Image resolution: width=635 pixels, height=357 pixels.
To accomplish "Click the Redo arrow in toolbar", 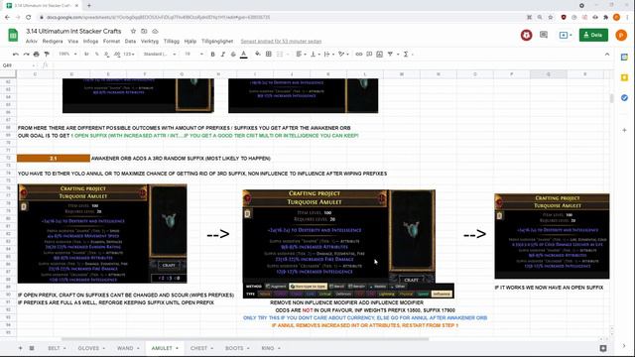I will [26, 54].
